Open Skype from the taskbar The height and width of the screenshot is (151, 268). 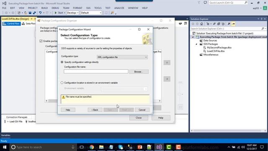pos(121,147)
